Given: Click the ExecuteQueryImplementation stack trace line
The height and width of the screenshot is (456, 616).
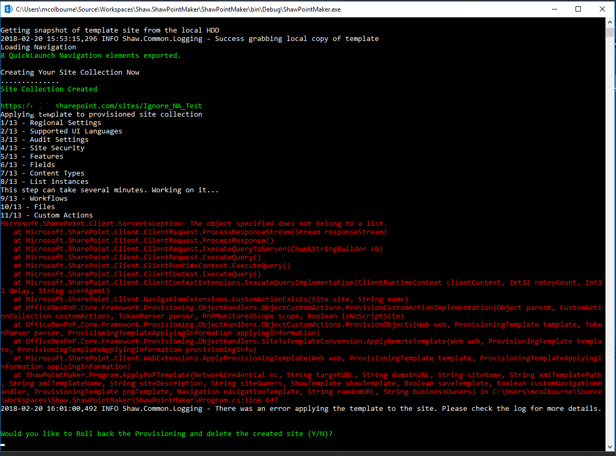Looking at the screenshot, I should (301, 287).
